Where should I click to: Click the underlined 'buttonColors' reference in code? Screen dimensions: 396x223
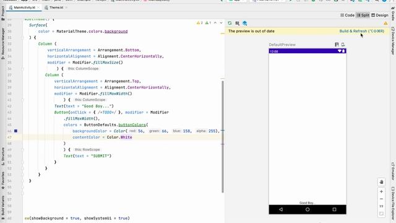tap(132, 125)
